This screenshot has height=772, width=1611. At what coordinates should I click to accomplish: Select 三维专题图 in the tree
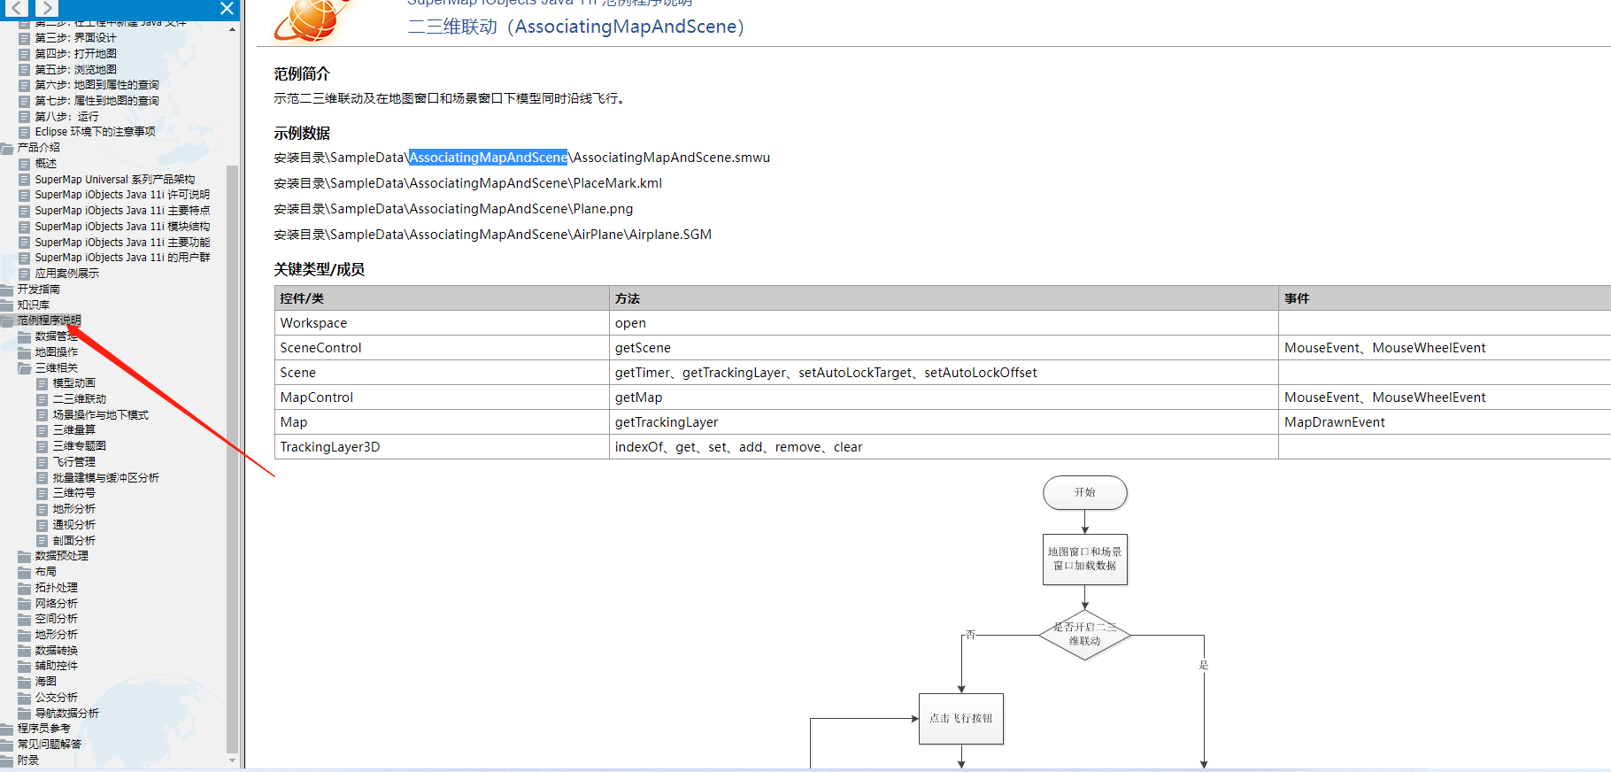tap(80, 446)
